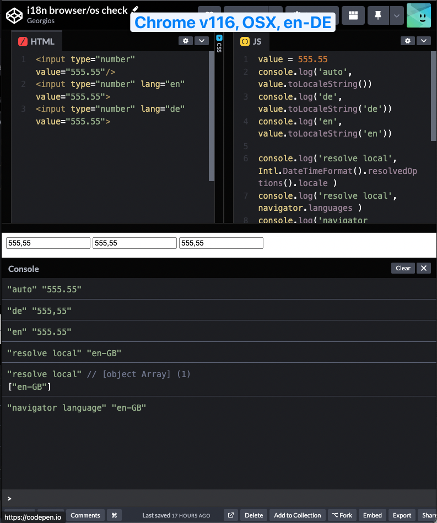This screenshot has width=437, height=523.
Task: Pin this pen
Action: [378, 15]
